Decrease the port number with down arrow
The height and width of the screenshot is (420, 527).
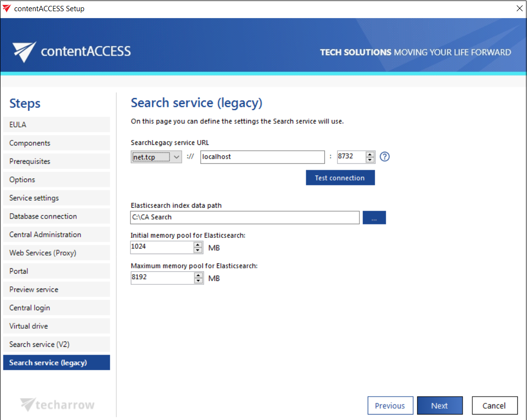(x=370, y=160)
